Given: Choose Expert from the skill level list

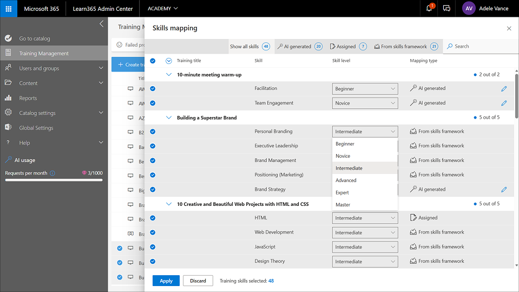Looking at the screenshot, I should point(342,192).
